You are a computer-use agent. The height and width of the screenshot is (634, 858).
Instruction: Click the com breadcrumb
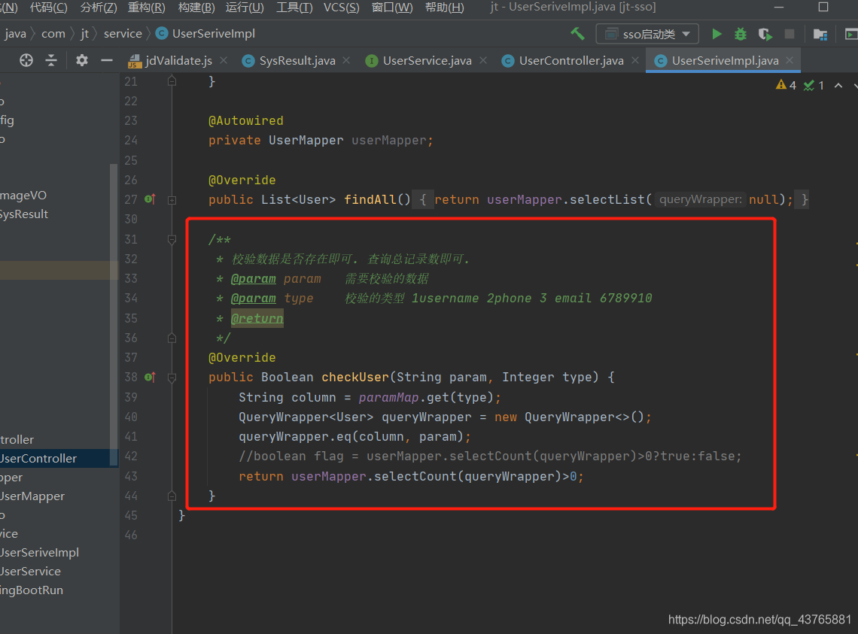53,34
